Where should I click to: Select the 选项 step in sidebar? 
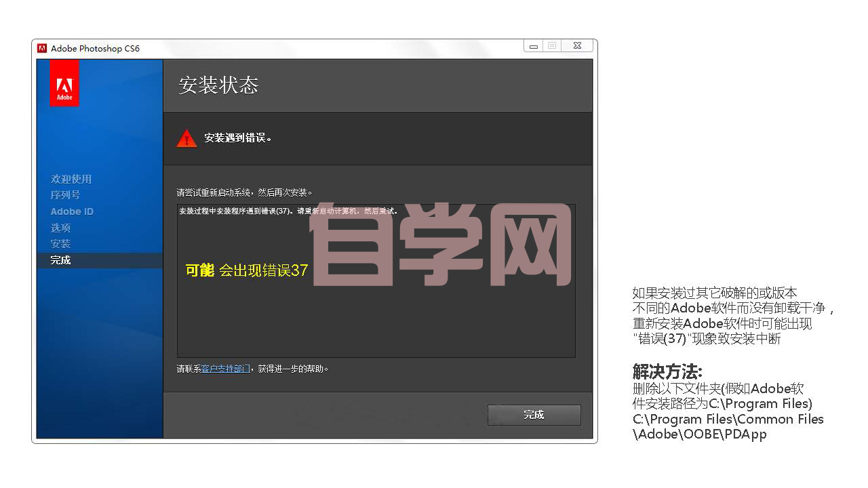[x=60, y=228]
